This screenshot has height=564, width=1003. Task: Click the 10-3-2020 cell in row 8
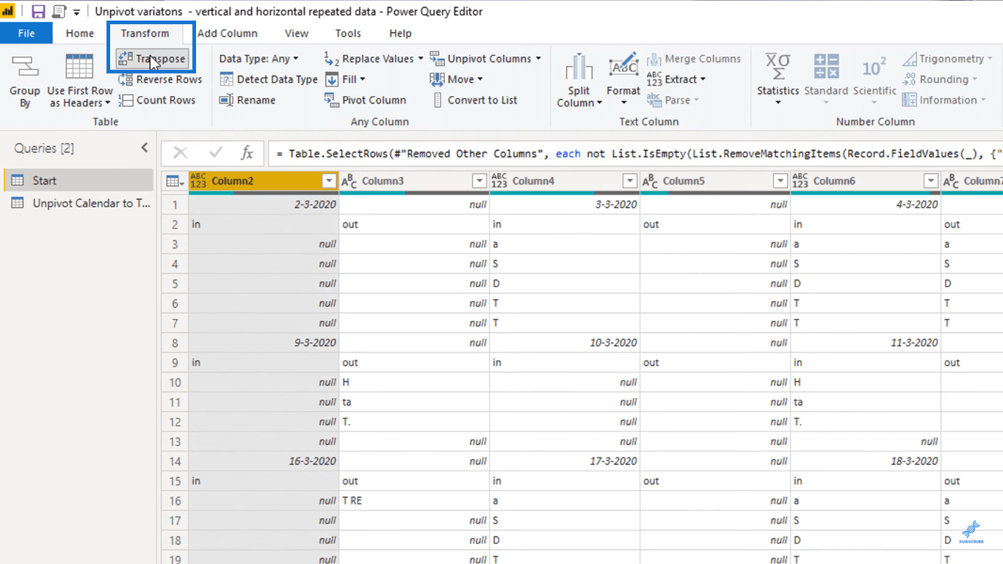pyautogui.click(x=565, y=342)
